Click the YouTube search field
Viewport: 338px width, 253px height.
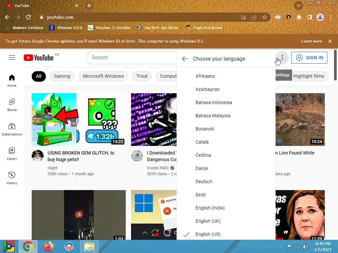pyautogui.click(x=131, y=58)
